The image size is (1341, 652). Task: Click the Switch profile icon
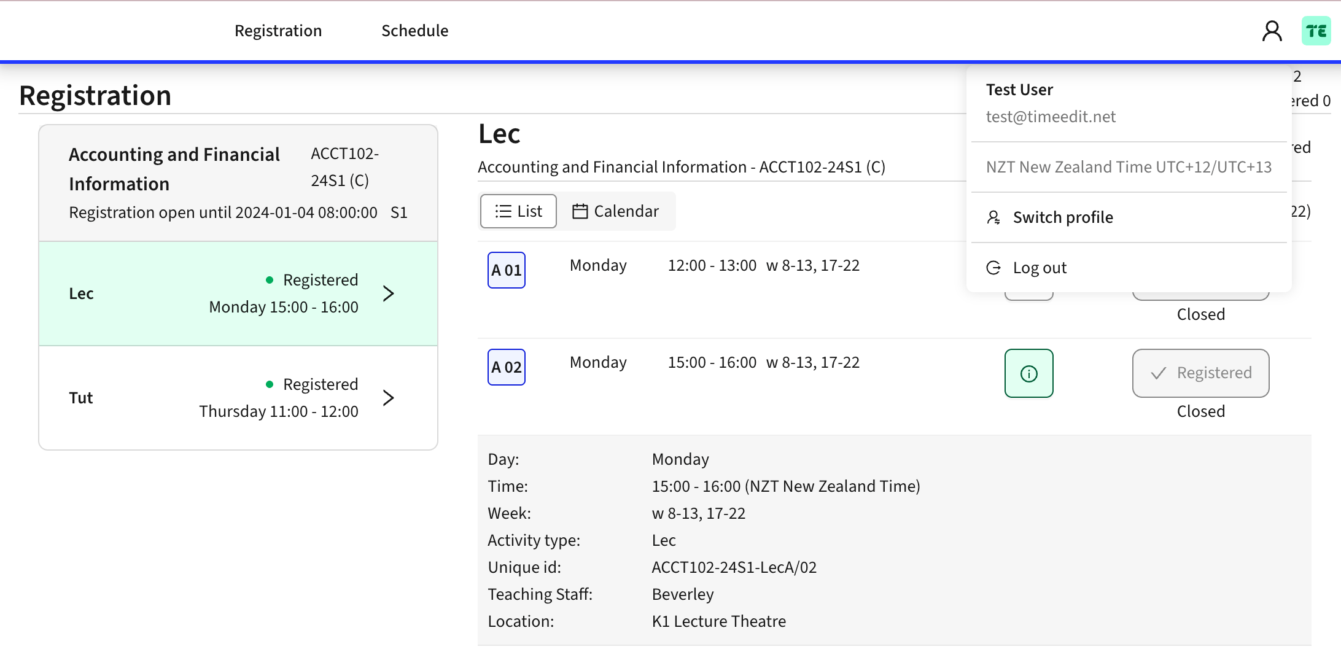(x=993, y=217)
